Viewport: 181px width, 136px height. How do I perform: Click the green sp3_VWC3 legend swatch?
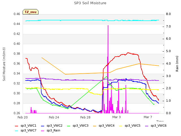[x=69, y=126]
